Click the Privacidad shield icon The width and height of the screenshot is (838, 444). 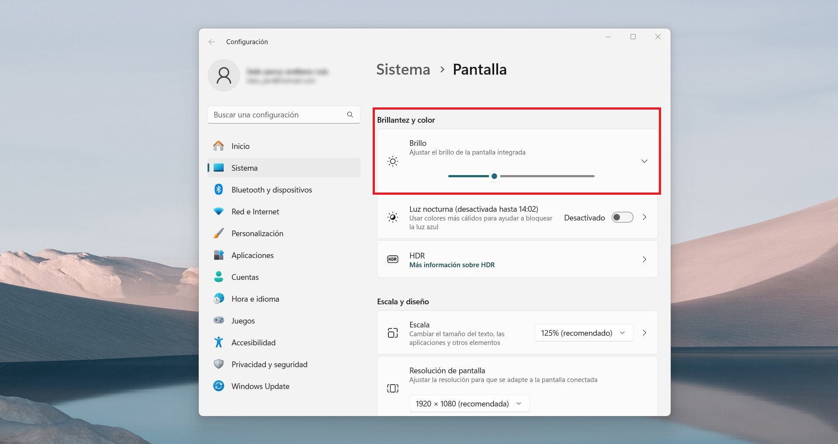[218, 364]
